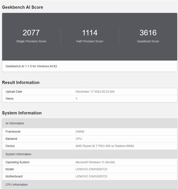Click the System Information section heading
The width and height of the screenshot is (178, 189).
[22, 113]
